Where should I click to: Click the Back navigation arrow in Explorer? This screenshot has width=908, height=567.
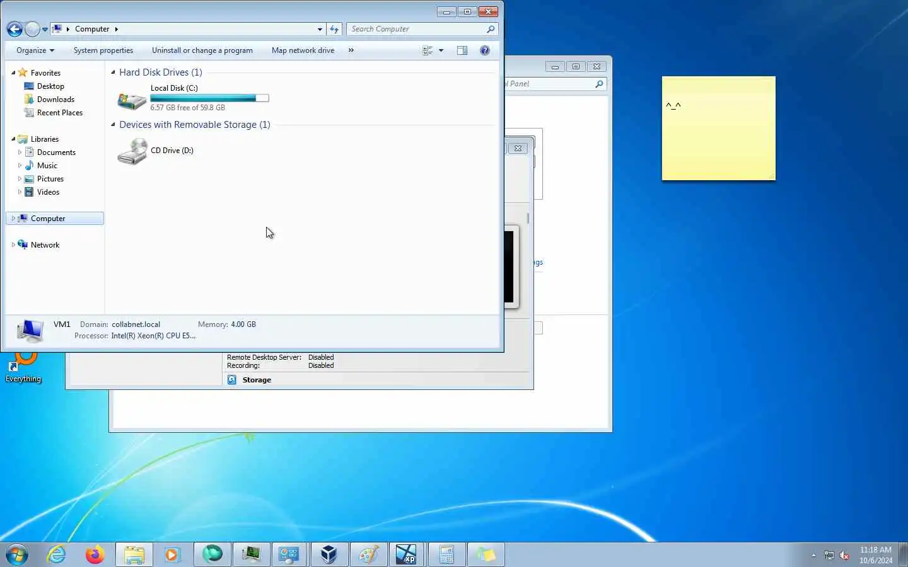(x=15, y=29)
